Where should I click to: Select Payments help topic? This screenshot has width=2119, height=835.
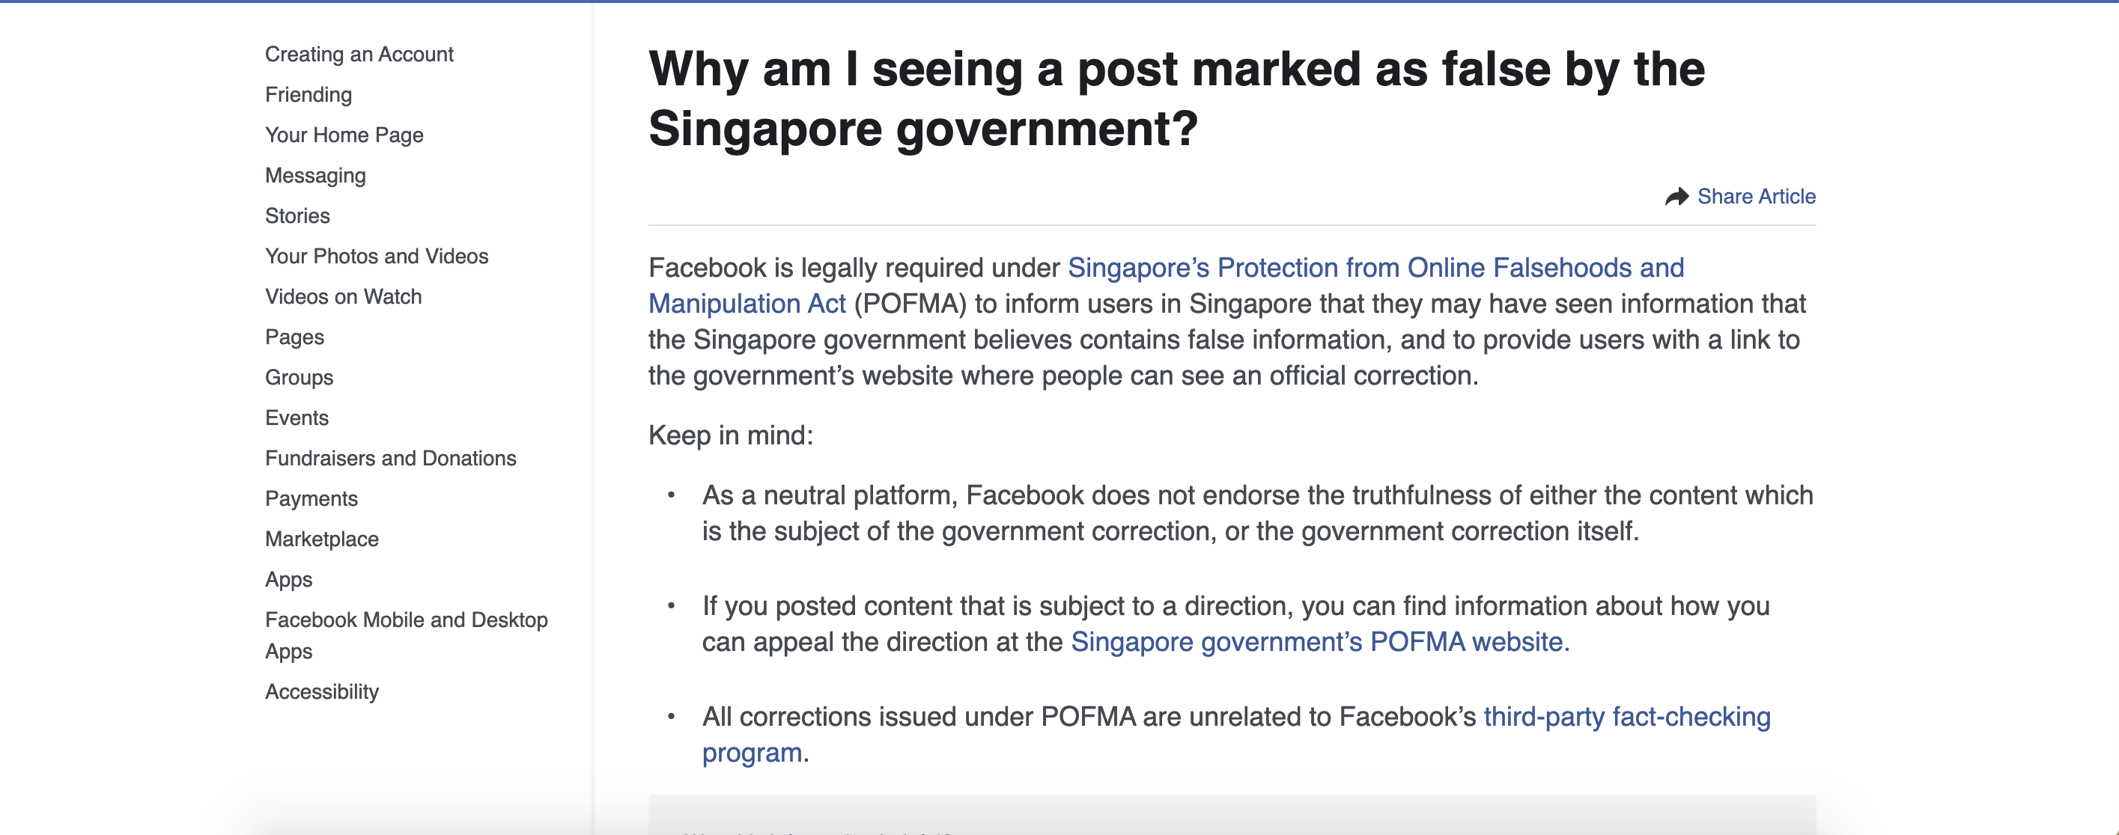(311, 499)
